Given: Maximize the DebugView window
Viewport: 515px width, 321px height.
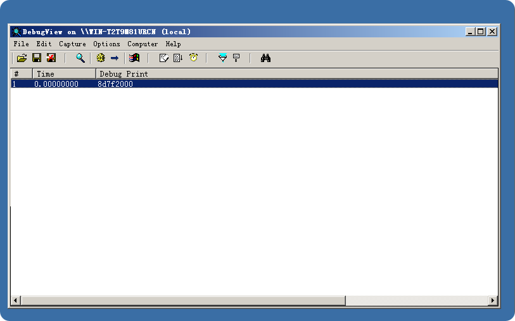Looking at the screenshot, I should (481, 32).
